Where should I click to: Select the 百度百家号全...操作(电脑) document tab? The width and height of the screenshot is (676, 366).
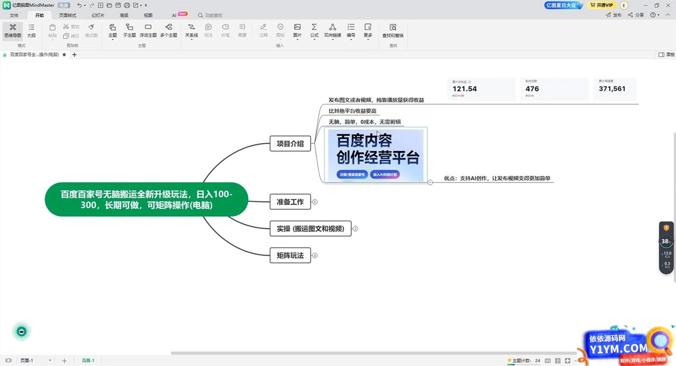click(x=34, y=55)
